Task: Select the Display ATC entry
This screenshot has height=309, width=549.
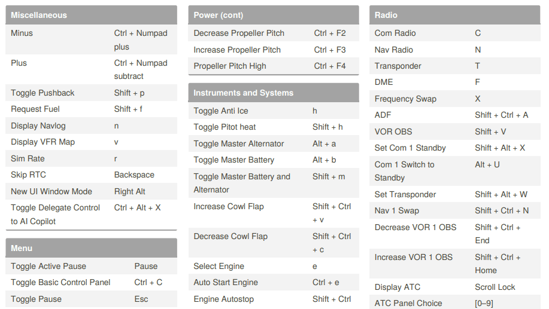Action: pos(398,287)
